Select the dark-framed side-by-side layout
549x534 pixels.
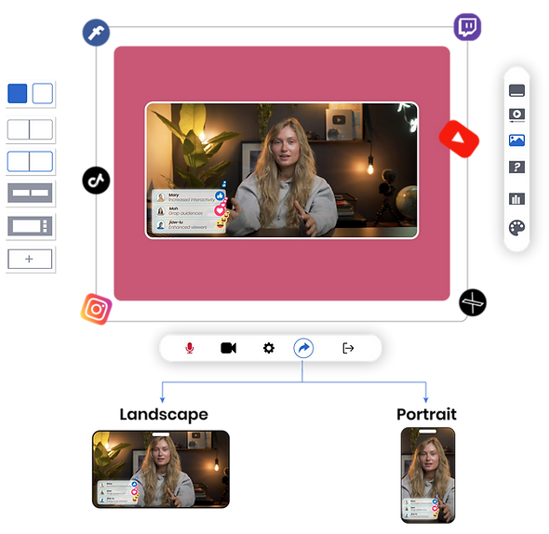tap(30, 193)
